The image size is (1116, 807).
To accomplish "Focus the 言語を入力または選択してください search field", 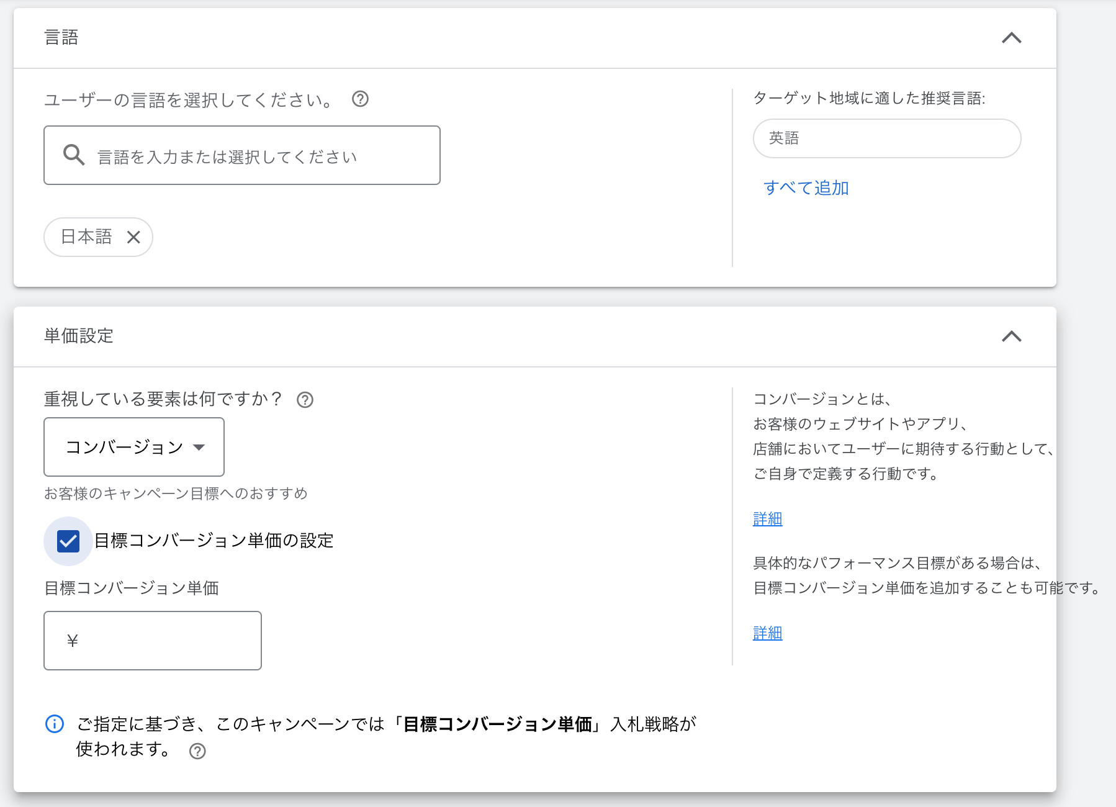I will click(x=242, y=155).
